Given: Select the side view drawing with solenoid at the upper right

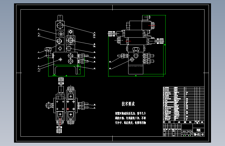Looking at the screenshot, I should click(137, 46).
